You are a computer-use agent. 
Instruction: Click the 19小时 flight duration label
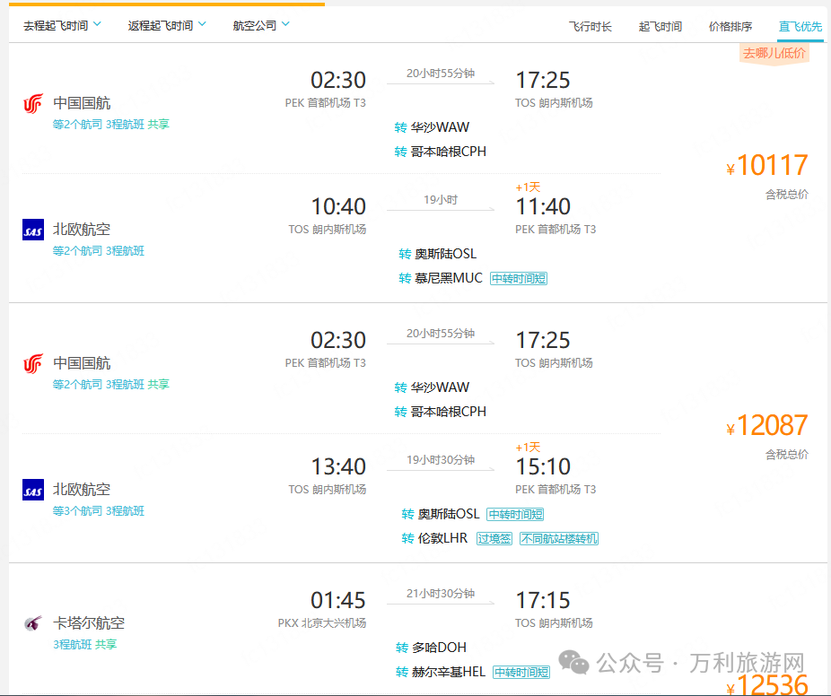click(x=441, y=200)
